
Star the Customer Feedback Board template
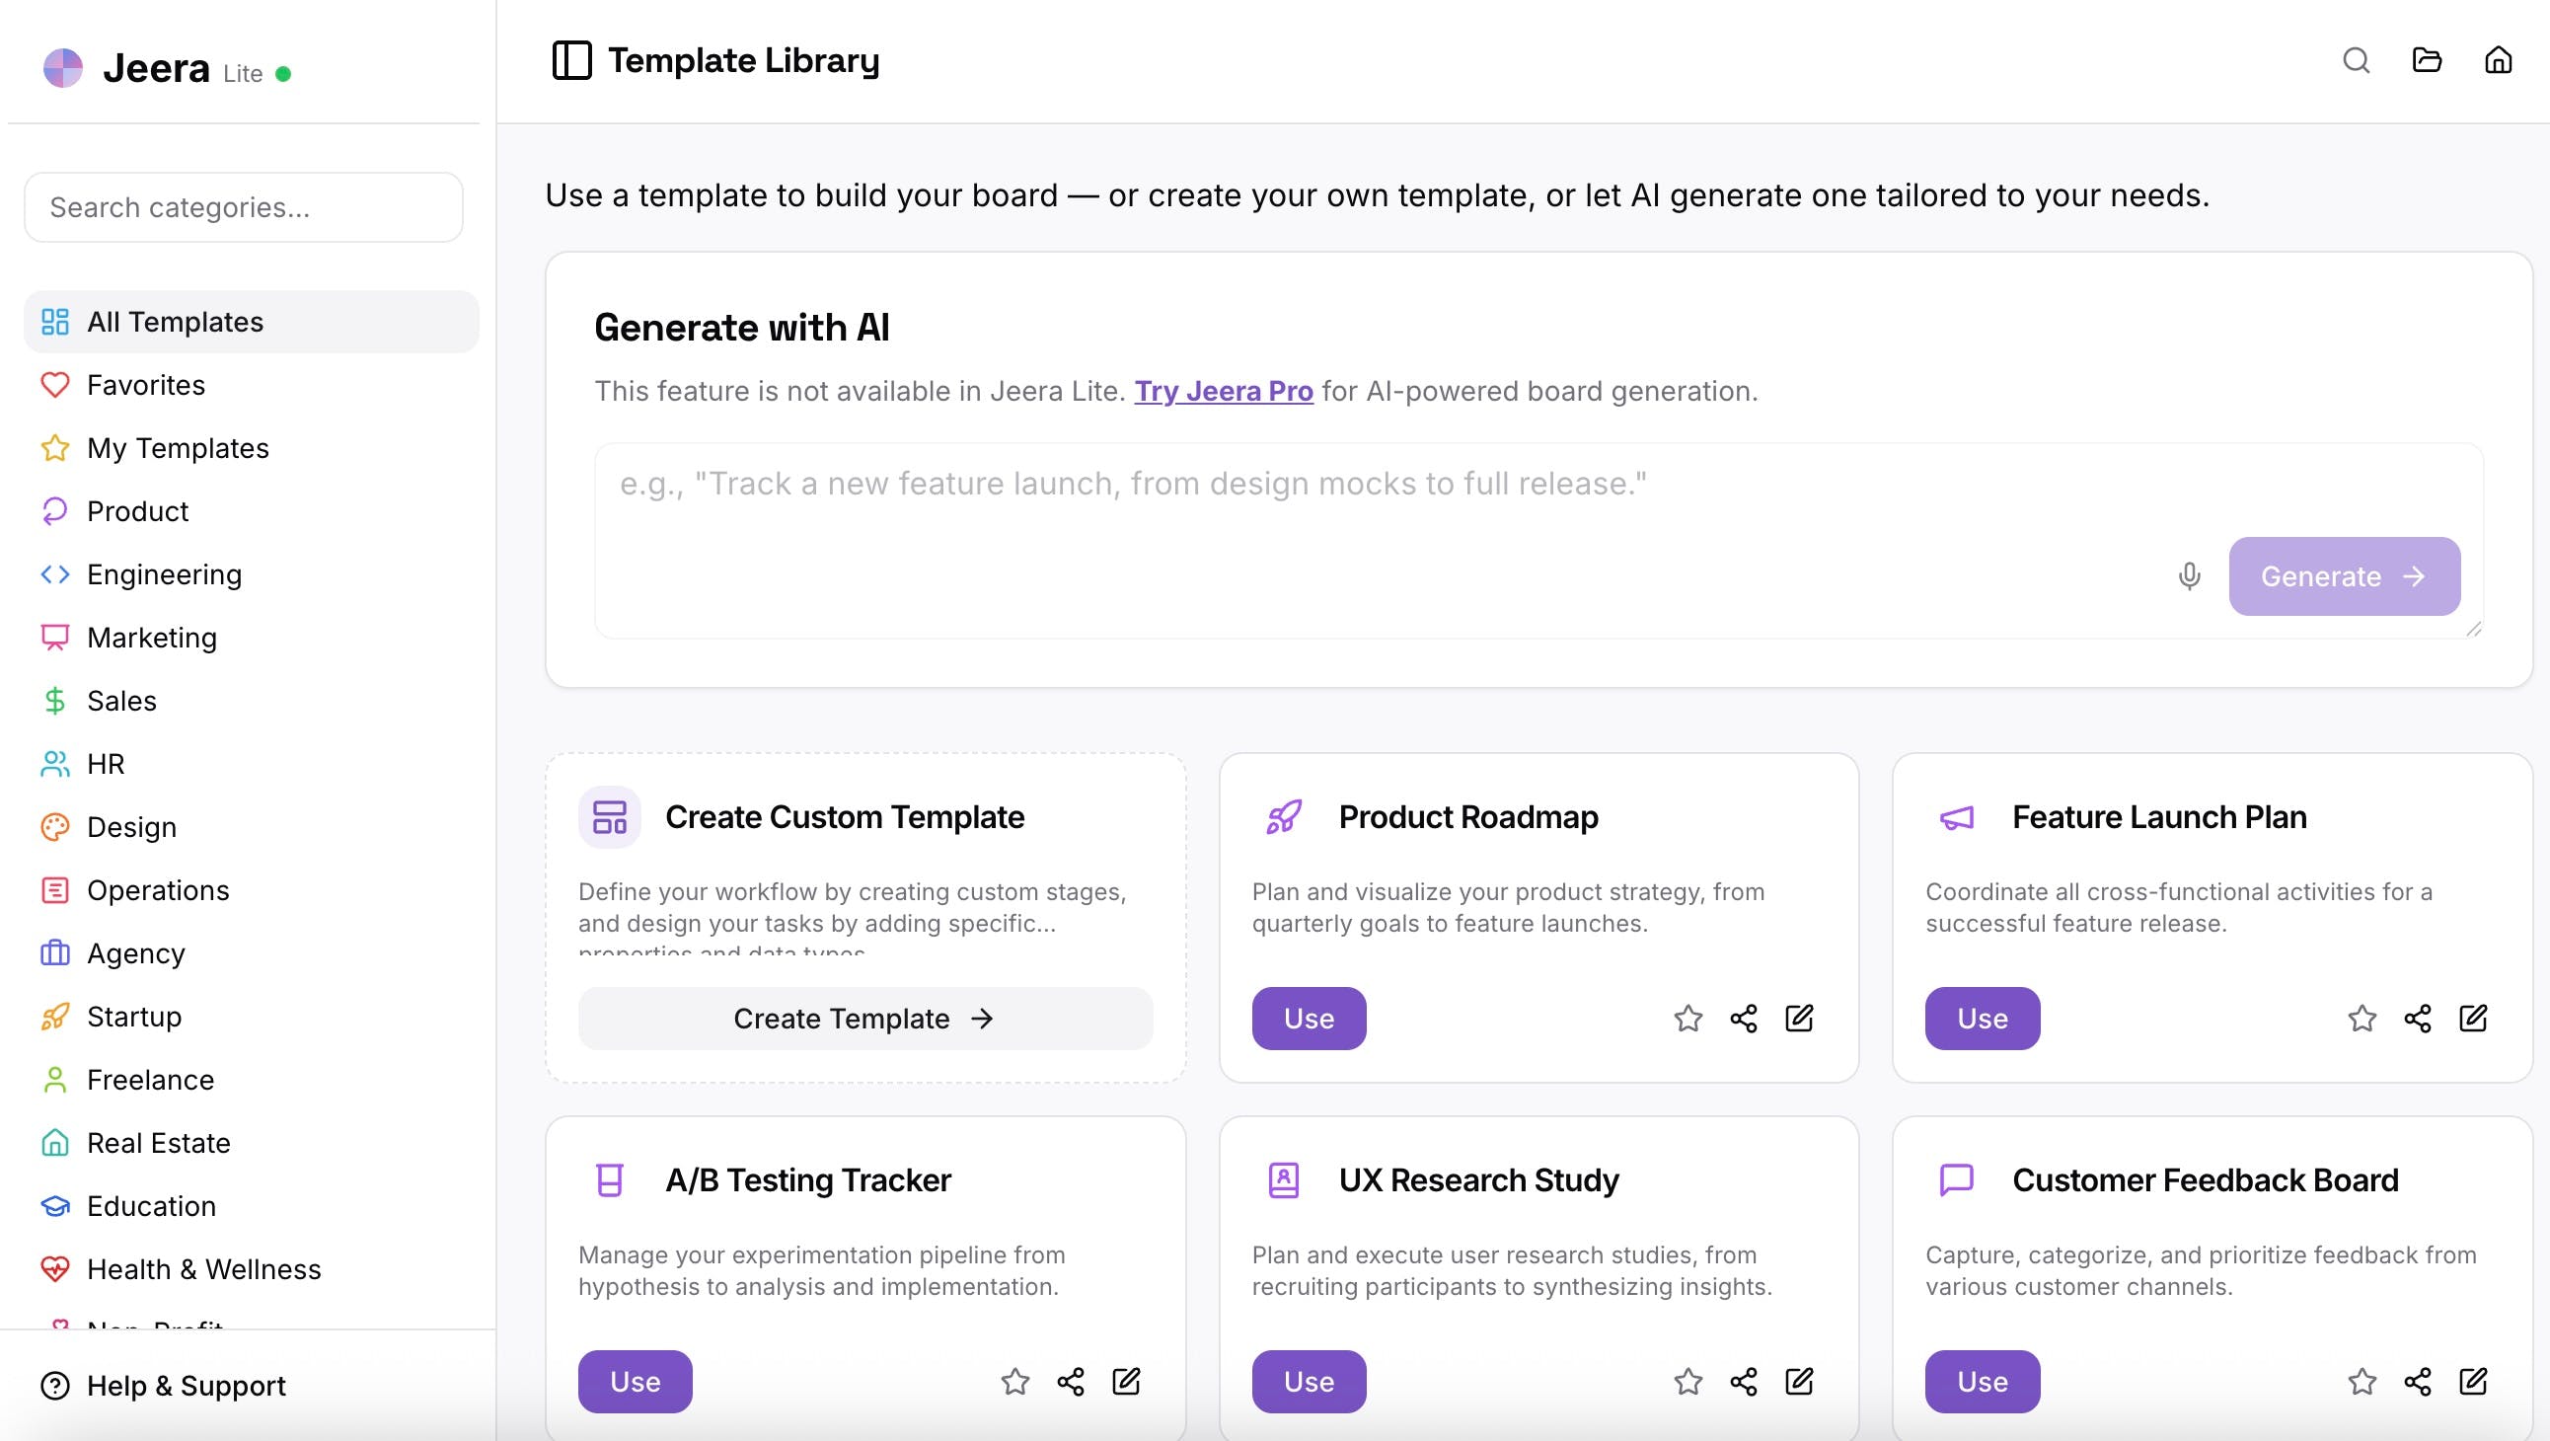(2362, 1382)
